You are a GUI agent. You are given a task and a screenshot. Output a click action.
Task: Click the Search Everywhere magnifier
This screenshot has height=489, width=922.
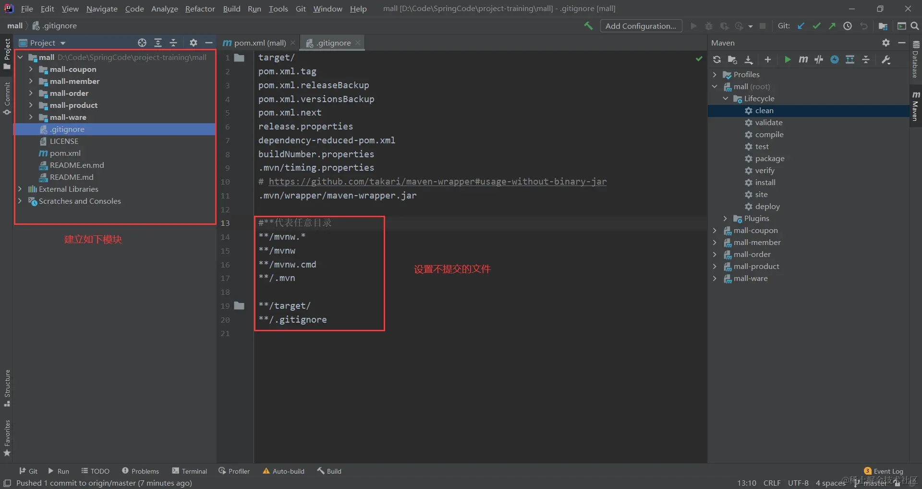click(x=915, y=26)
